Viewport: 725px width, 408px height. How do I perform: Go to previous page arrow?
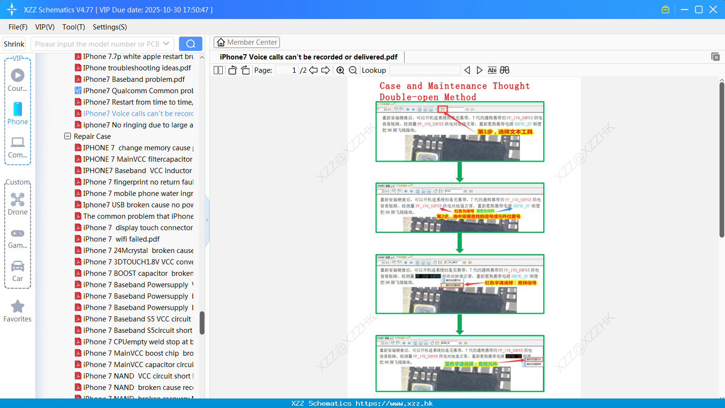pyautogui.click(x=313, y=70)
